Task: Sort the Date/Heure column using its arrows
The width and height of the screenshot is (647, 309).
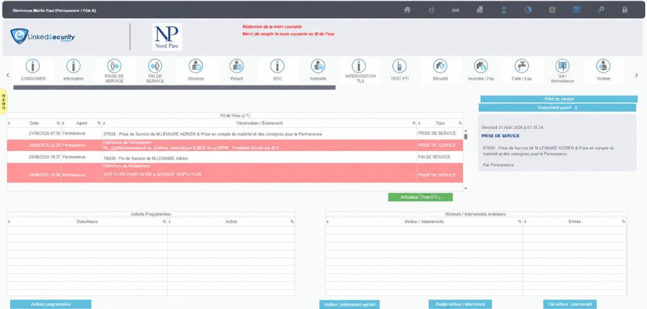Action: click(9, 222)
